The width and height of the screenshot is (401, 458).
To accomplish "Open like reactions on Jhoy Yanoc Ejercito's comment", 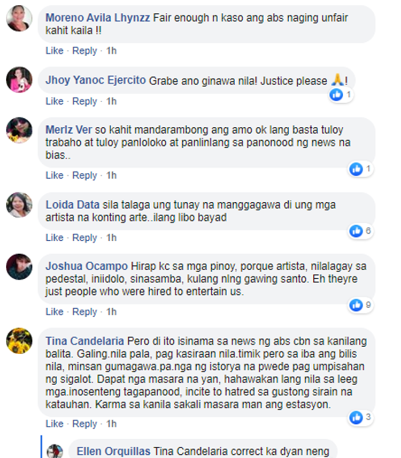I will coord(341,95).
